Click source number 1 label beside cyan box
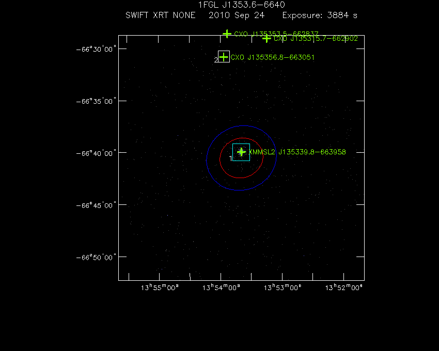The image size is (439, 351). click(x=230, y=158)
